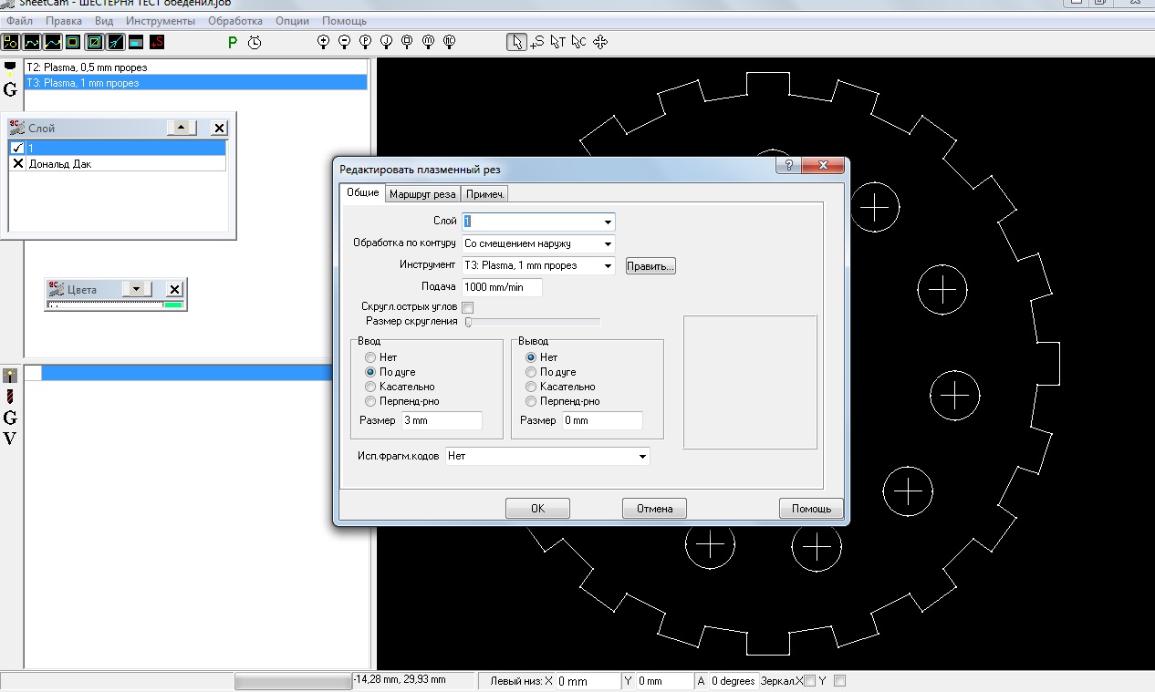The height and width of the screenshot is (692, 1155).
Task: Click the second toolbar icon with green wavy path
Action: pos(32,42)
